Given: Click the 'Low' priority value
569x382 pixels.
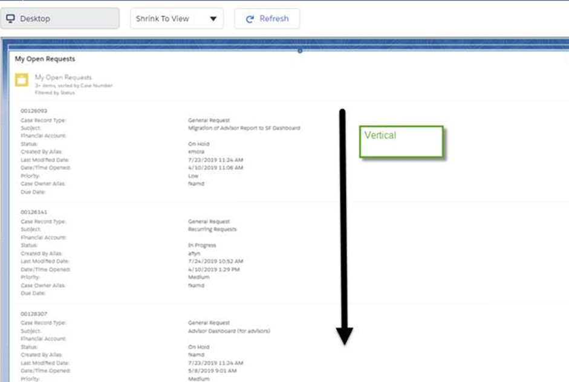Looking at the screenshot, I should pyautogui.click(x=193, y=176).
